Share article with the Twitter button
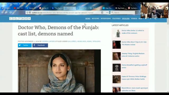 pyautogui.click(x=25, y=45)
